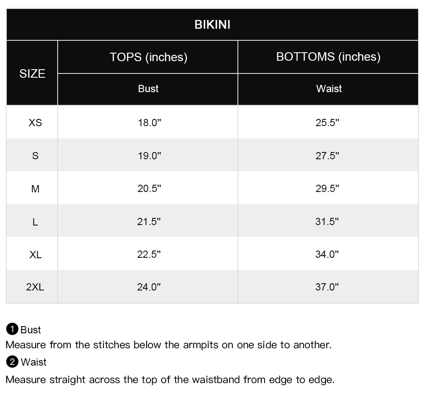The image size is (424, 403).
Task: Click the XS size row label
Action: click(35, 123)
